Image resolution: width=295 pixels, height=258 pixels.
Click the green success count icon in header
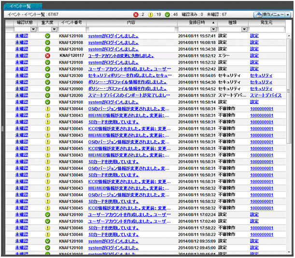(x=167, y=15)
